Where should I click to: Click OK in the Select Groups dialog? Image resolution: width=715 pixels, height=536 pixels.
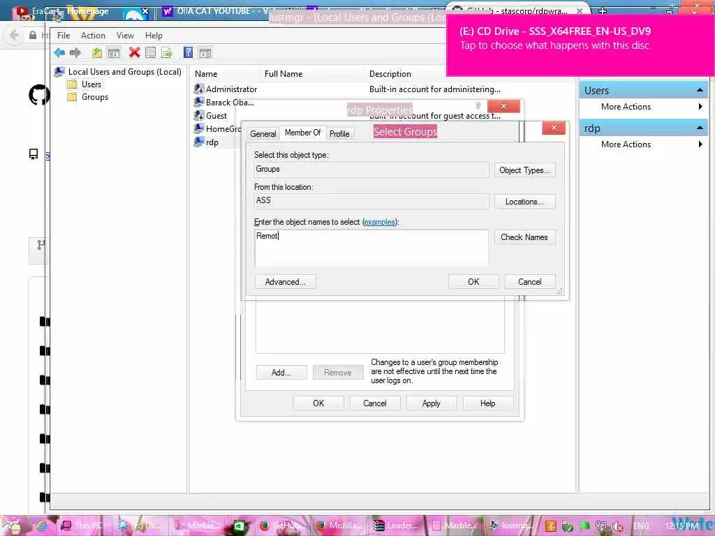[x=473, y=282]
